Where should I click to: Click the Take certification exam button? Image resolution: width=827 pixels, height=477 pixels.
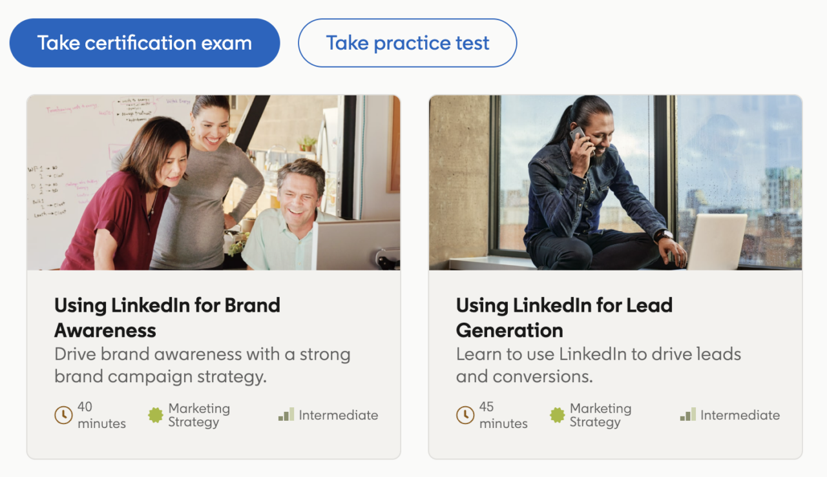coord(144,43)
